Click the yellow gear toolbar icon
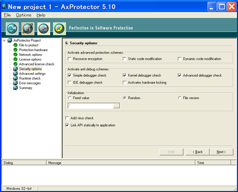The image size is (238, 192). coord(59,28)
